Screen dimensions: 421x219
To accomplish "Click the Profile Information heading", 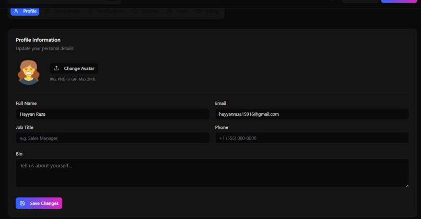I will 38,40.
